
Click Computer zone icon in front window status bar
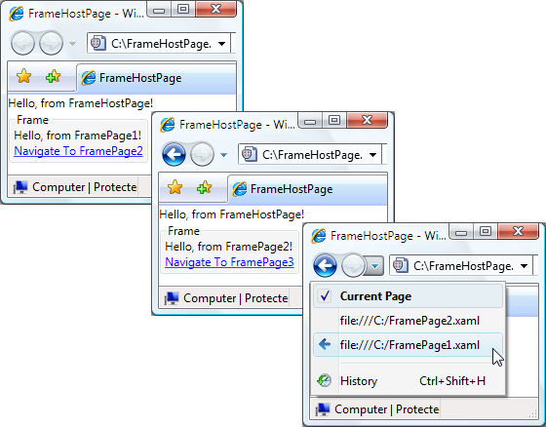pyautogui.click(x=323, y=409)
